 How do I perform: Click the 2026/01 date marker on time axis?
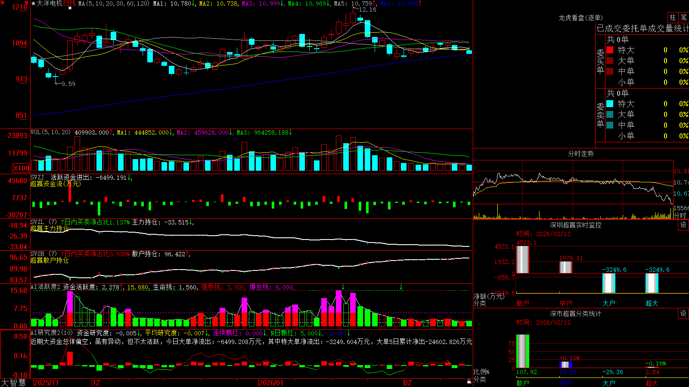pyautogui.click(x=271, y=383)
